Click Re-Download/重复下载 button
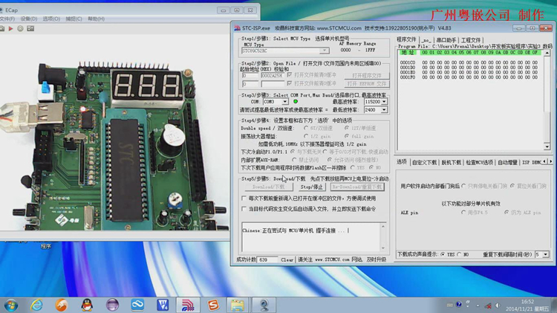This screenshot has height=313, width=557. pos(357,187)
